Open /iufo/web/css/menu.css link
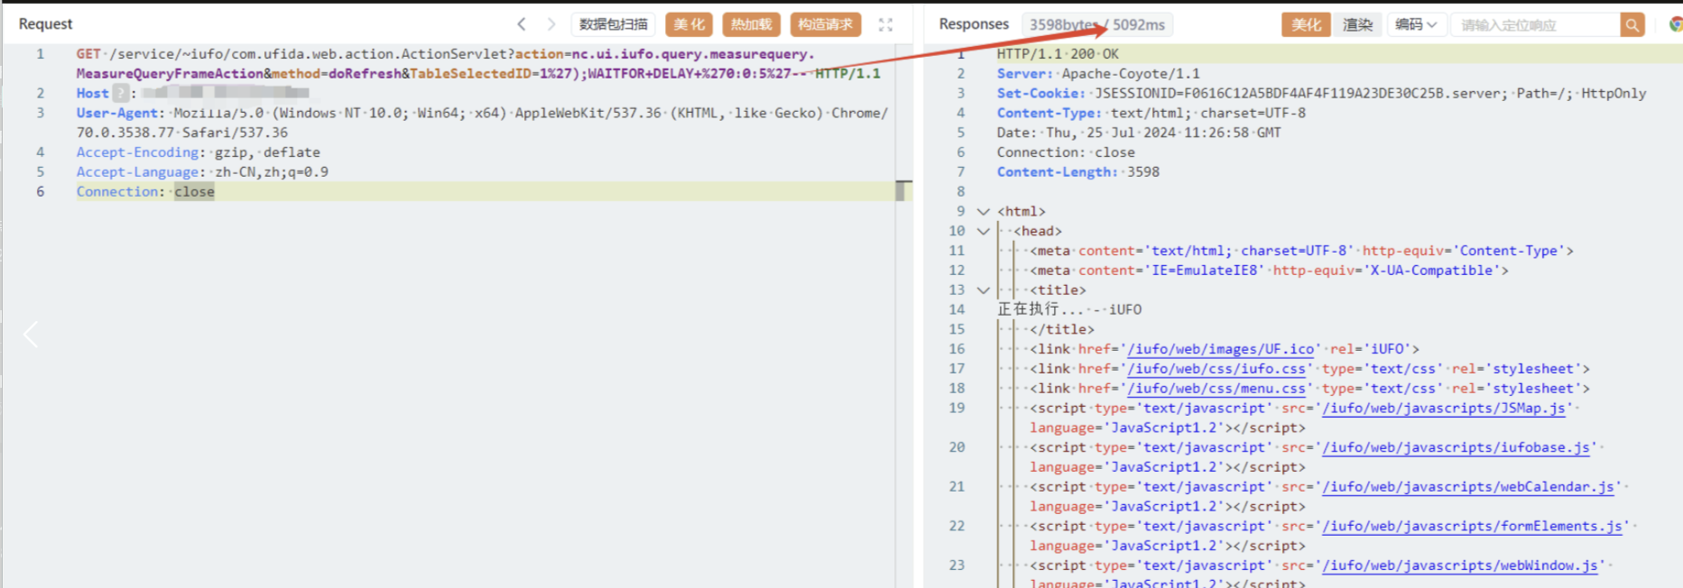The height and width of the screenshot is (588, 1683). (x=1217, y=389)
